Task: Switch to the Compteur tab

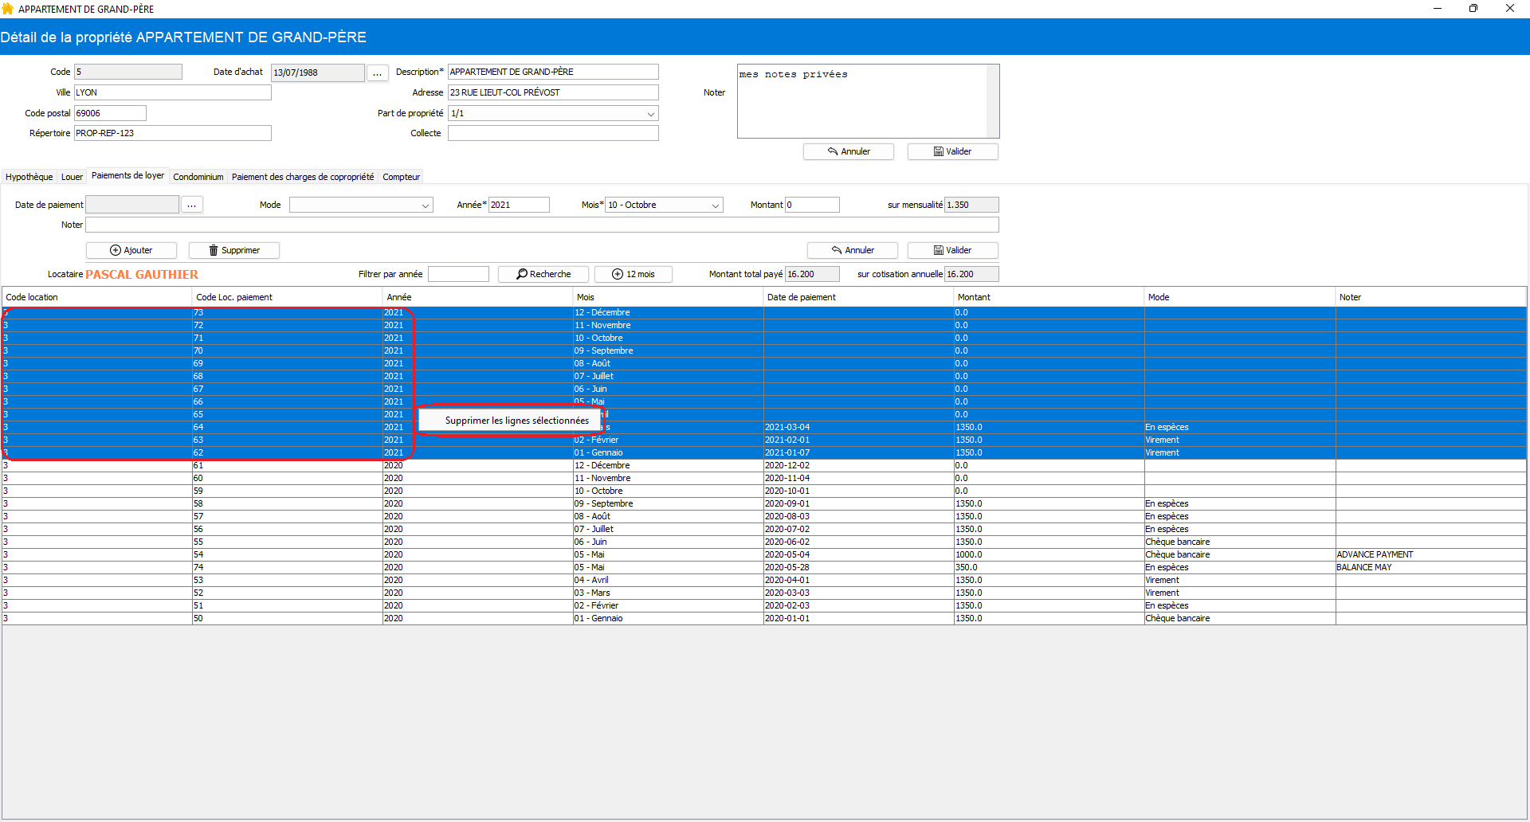Action: [401, 177]
